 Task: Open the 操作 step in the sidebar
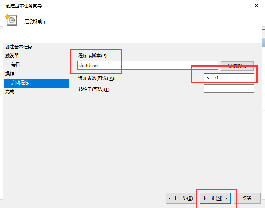point(10,74)
